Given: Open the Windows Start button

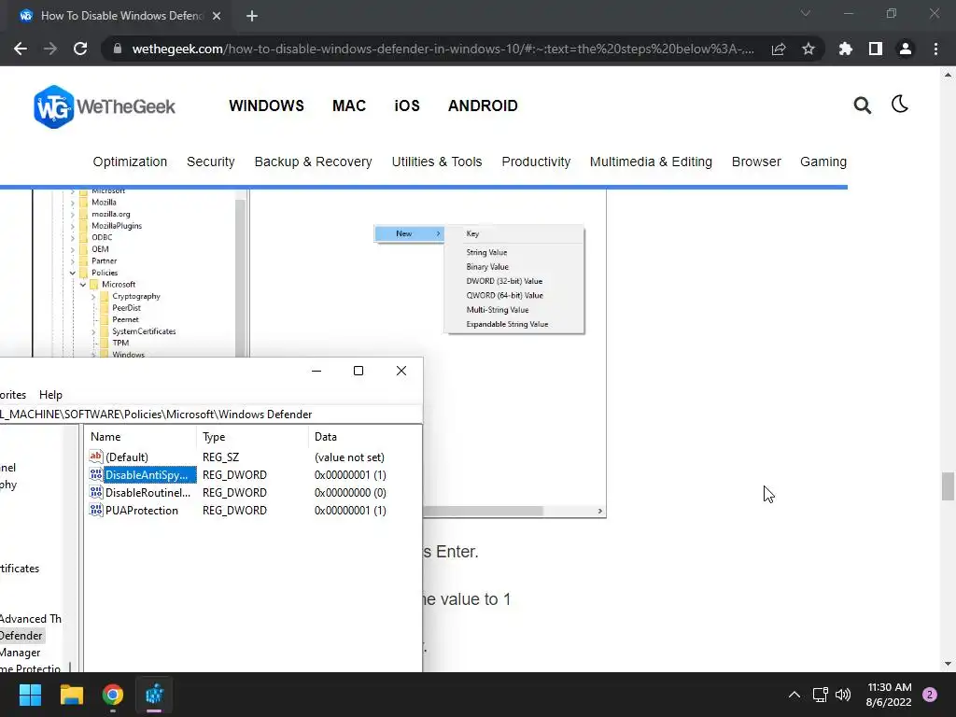Looking at the screenshot, I should tap(30, 695).
